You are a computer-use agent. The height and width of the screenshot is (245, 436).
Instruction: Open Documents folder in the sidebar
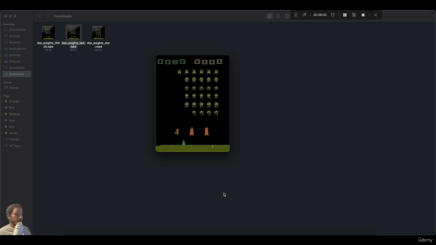click(16, 68)
